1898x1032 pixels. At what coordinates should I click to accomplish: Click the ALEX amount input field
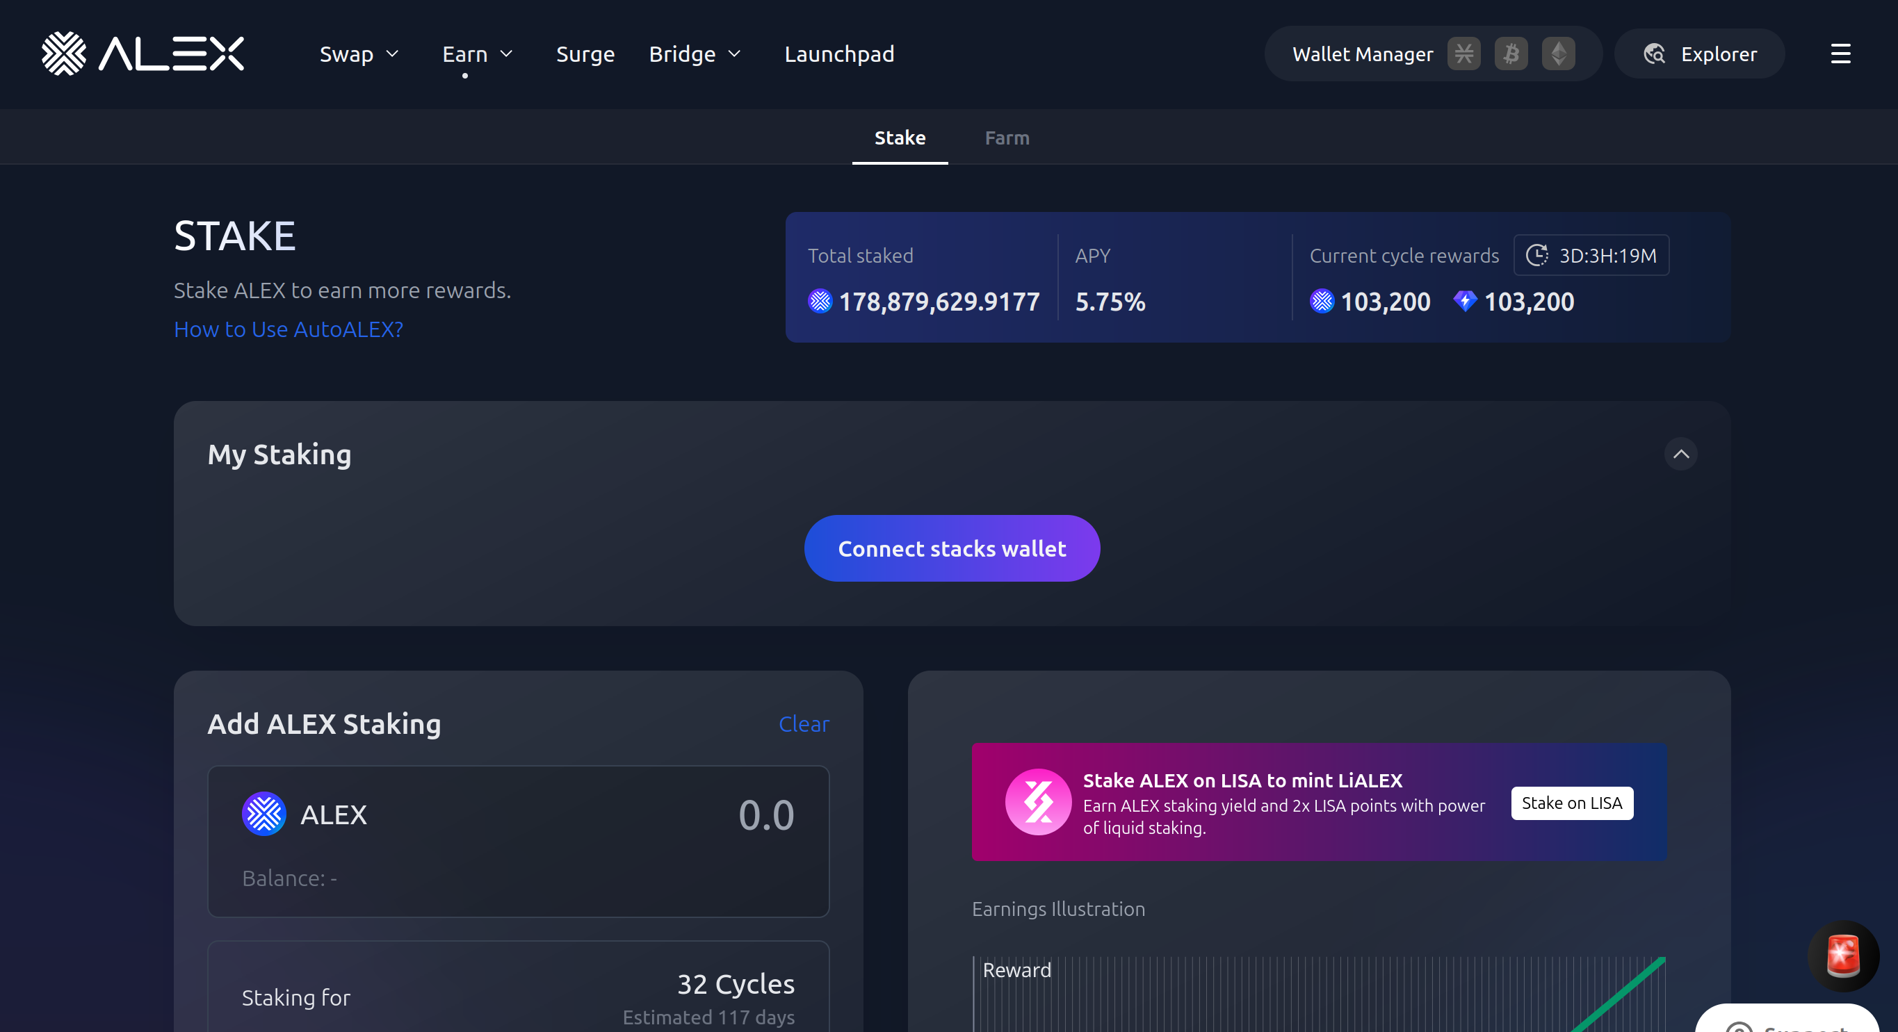(765, 814)
